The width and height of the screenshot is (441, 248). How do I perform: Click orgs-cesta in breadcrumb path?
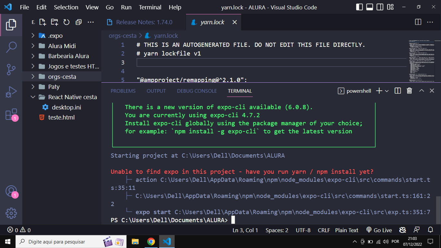point(122,36)
